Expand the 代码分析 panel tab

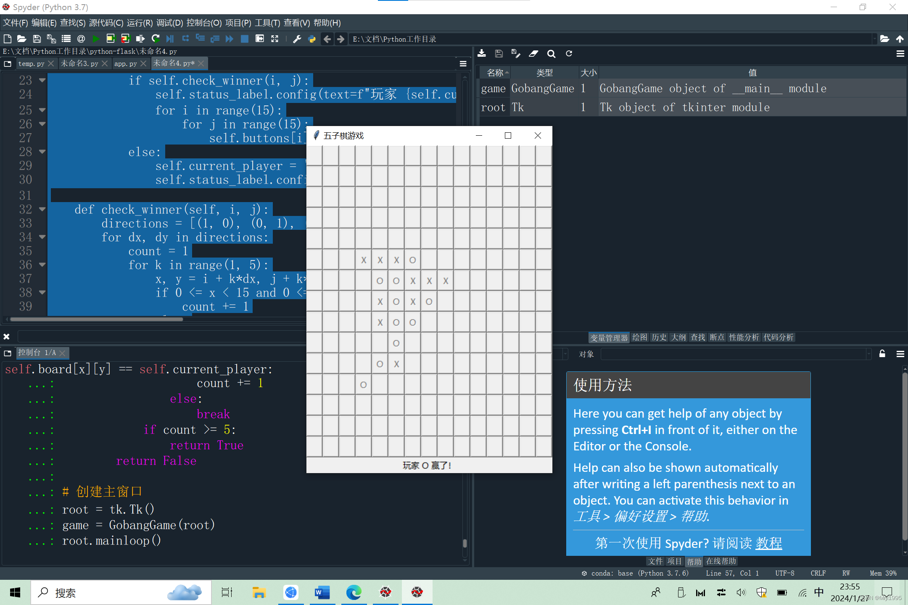[x=780, y=337]
